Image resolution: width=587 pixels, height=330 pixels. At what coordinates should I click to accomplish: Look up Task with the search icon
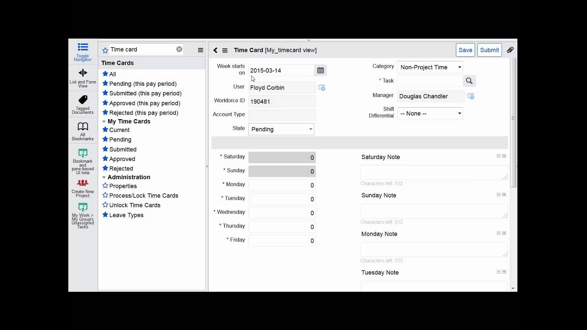(x=469, y=81)
